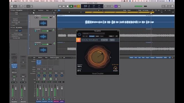Click the orange iZotope logo in Vocal Doubler
The image size is (184, 103).
pos(78,40)
